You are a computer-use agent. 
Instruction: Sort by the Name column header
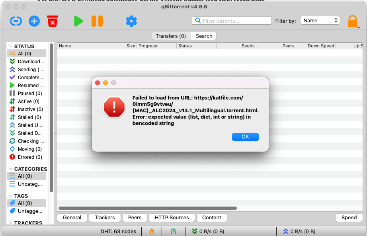[77, 46]
